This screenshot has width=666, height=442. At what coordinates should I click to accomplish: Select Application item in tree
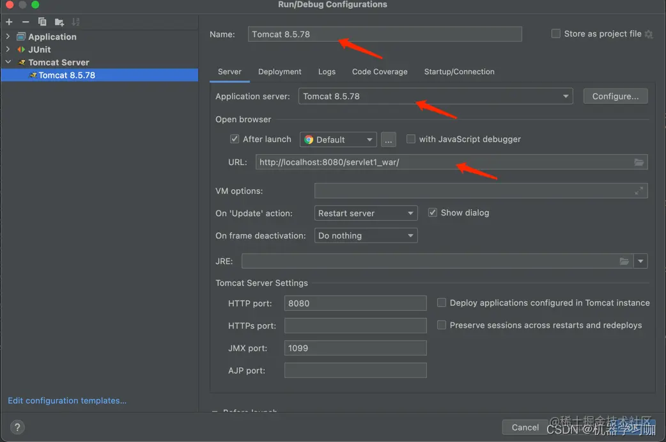pyautogui.click(x=52, y=37)
